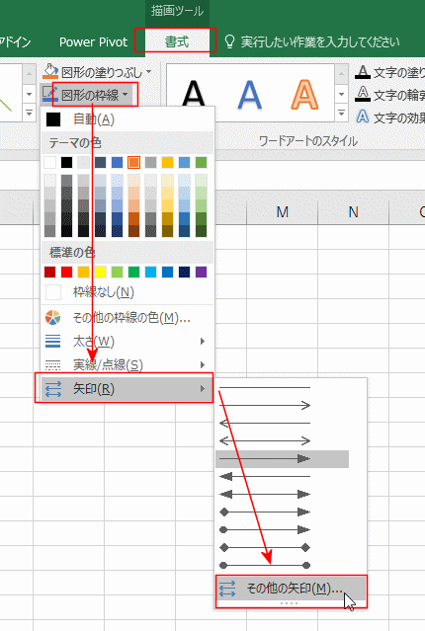425x631 pixels.
Task: Select the blue WordArt letter A style
Action: tap(249, 95)
